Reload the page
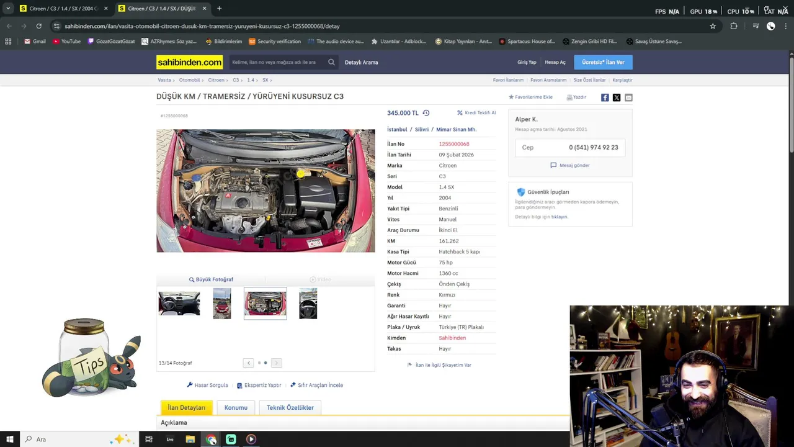 pos(38,26)
